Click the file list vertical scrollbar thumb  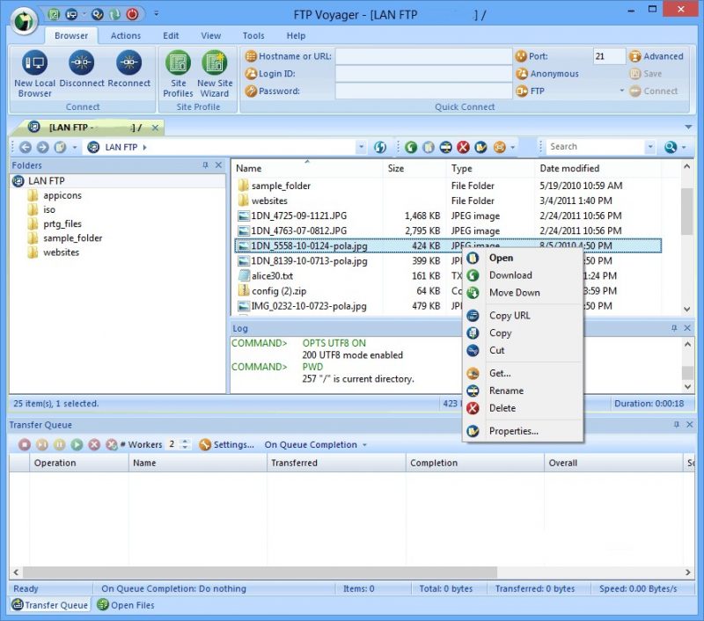[686, 211]
